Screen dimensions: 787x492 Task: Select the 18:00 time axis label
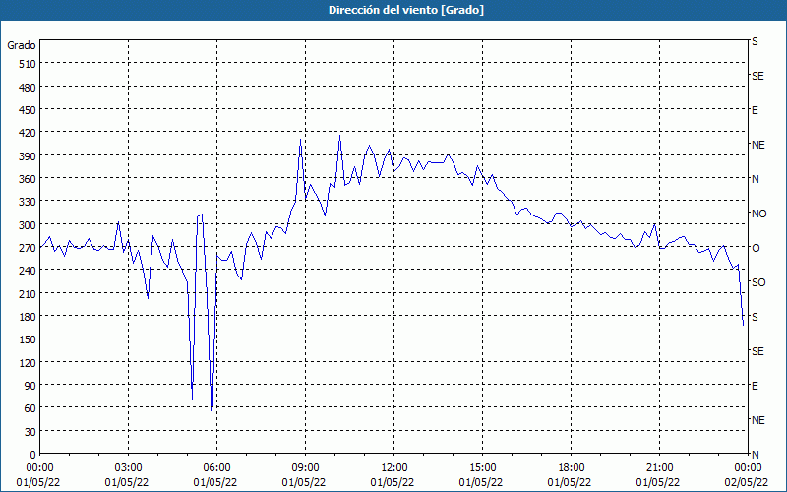click(x=571, y=468)
